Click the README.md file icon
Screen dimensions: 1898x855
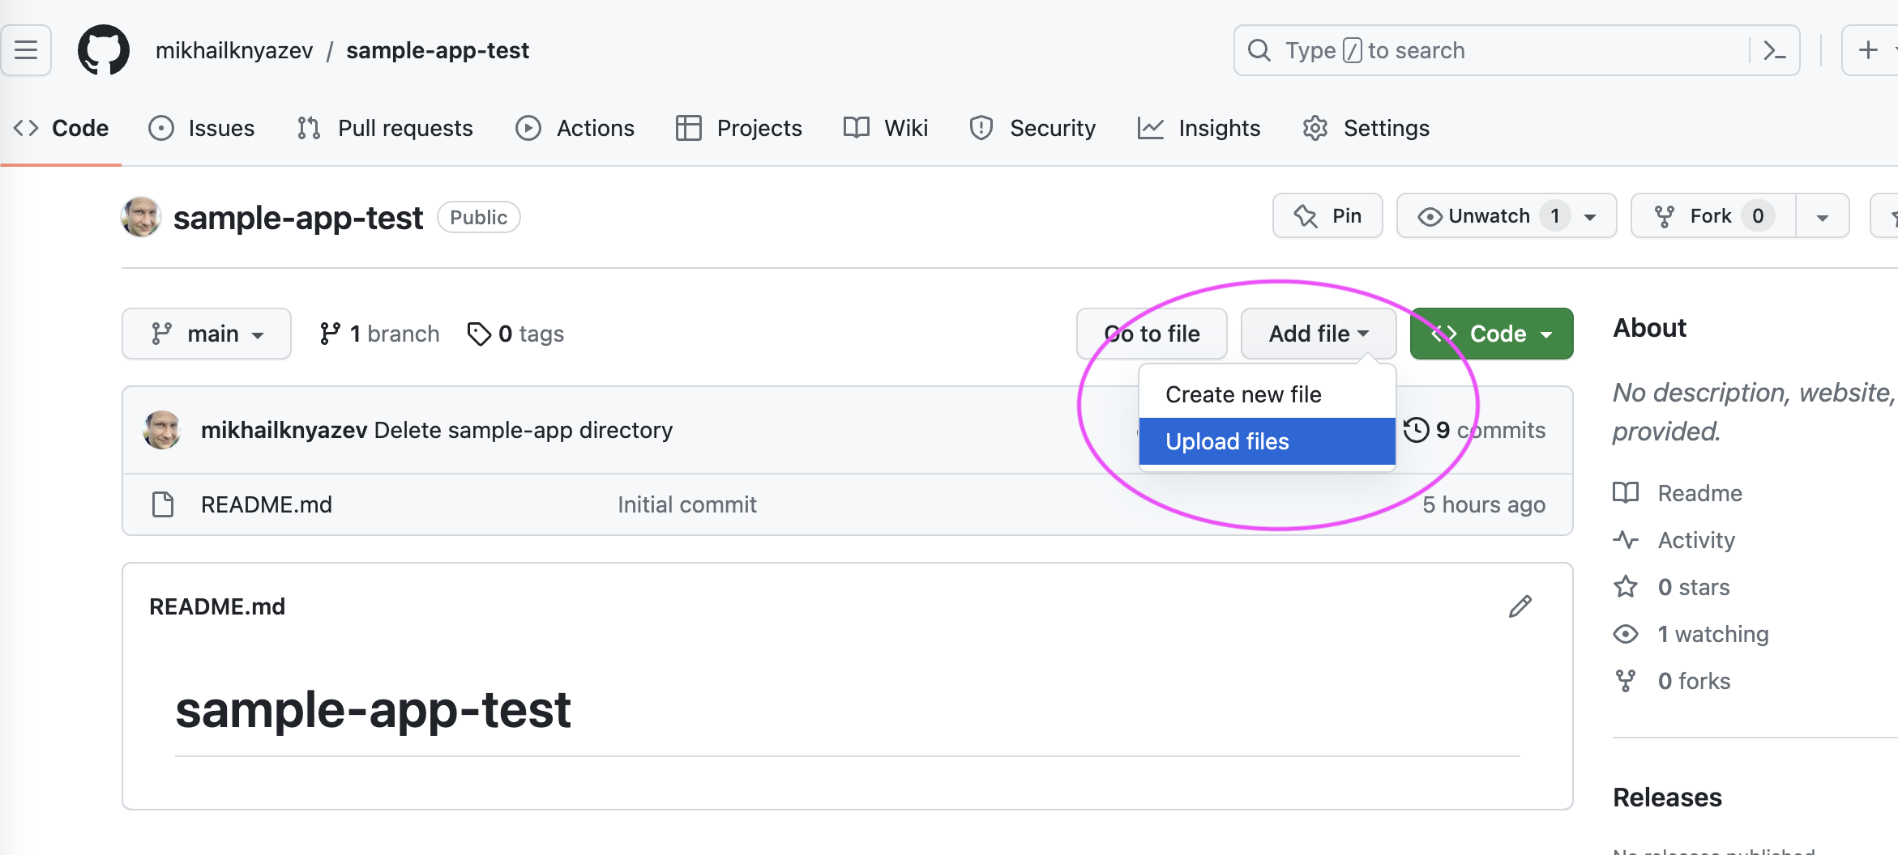click(x=163, y=504)
